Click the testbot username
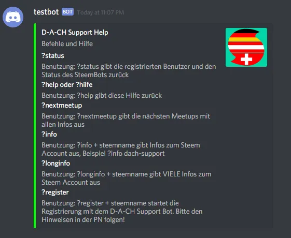 pyautogui.click(x=46, y=12)
